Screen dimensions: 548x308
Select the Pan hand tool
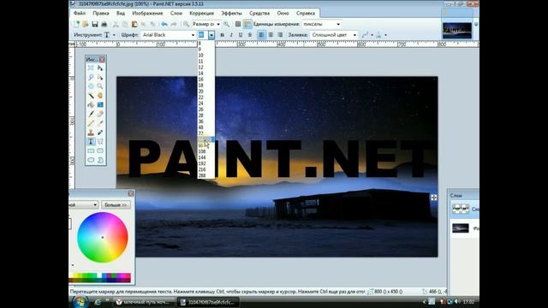(x=100, y=95)
